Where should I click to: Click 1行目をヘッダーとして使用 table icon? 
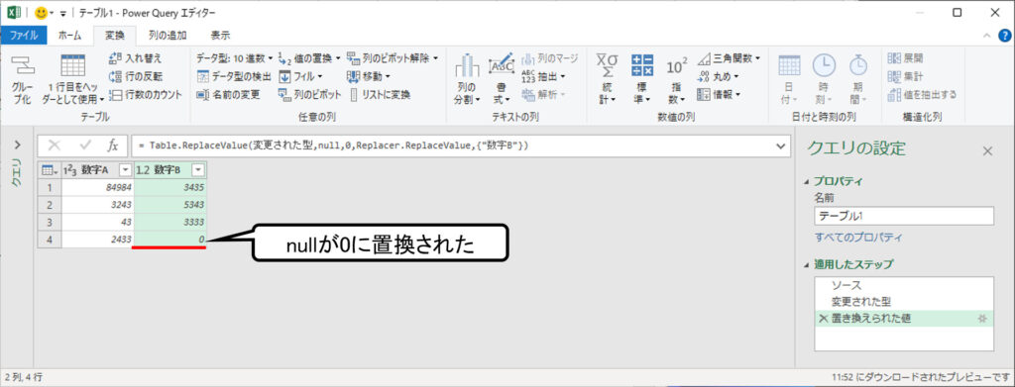point(72,66)
